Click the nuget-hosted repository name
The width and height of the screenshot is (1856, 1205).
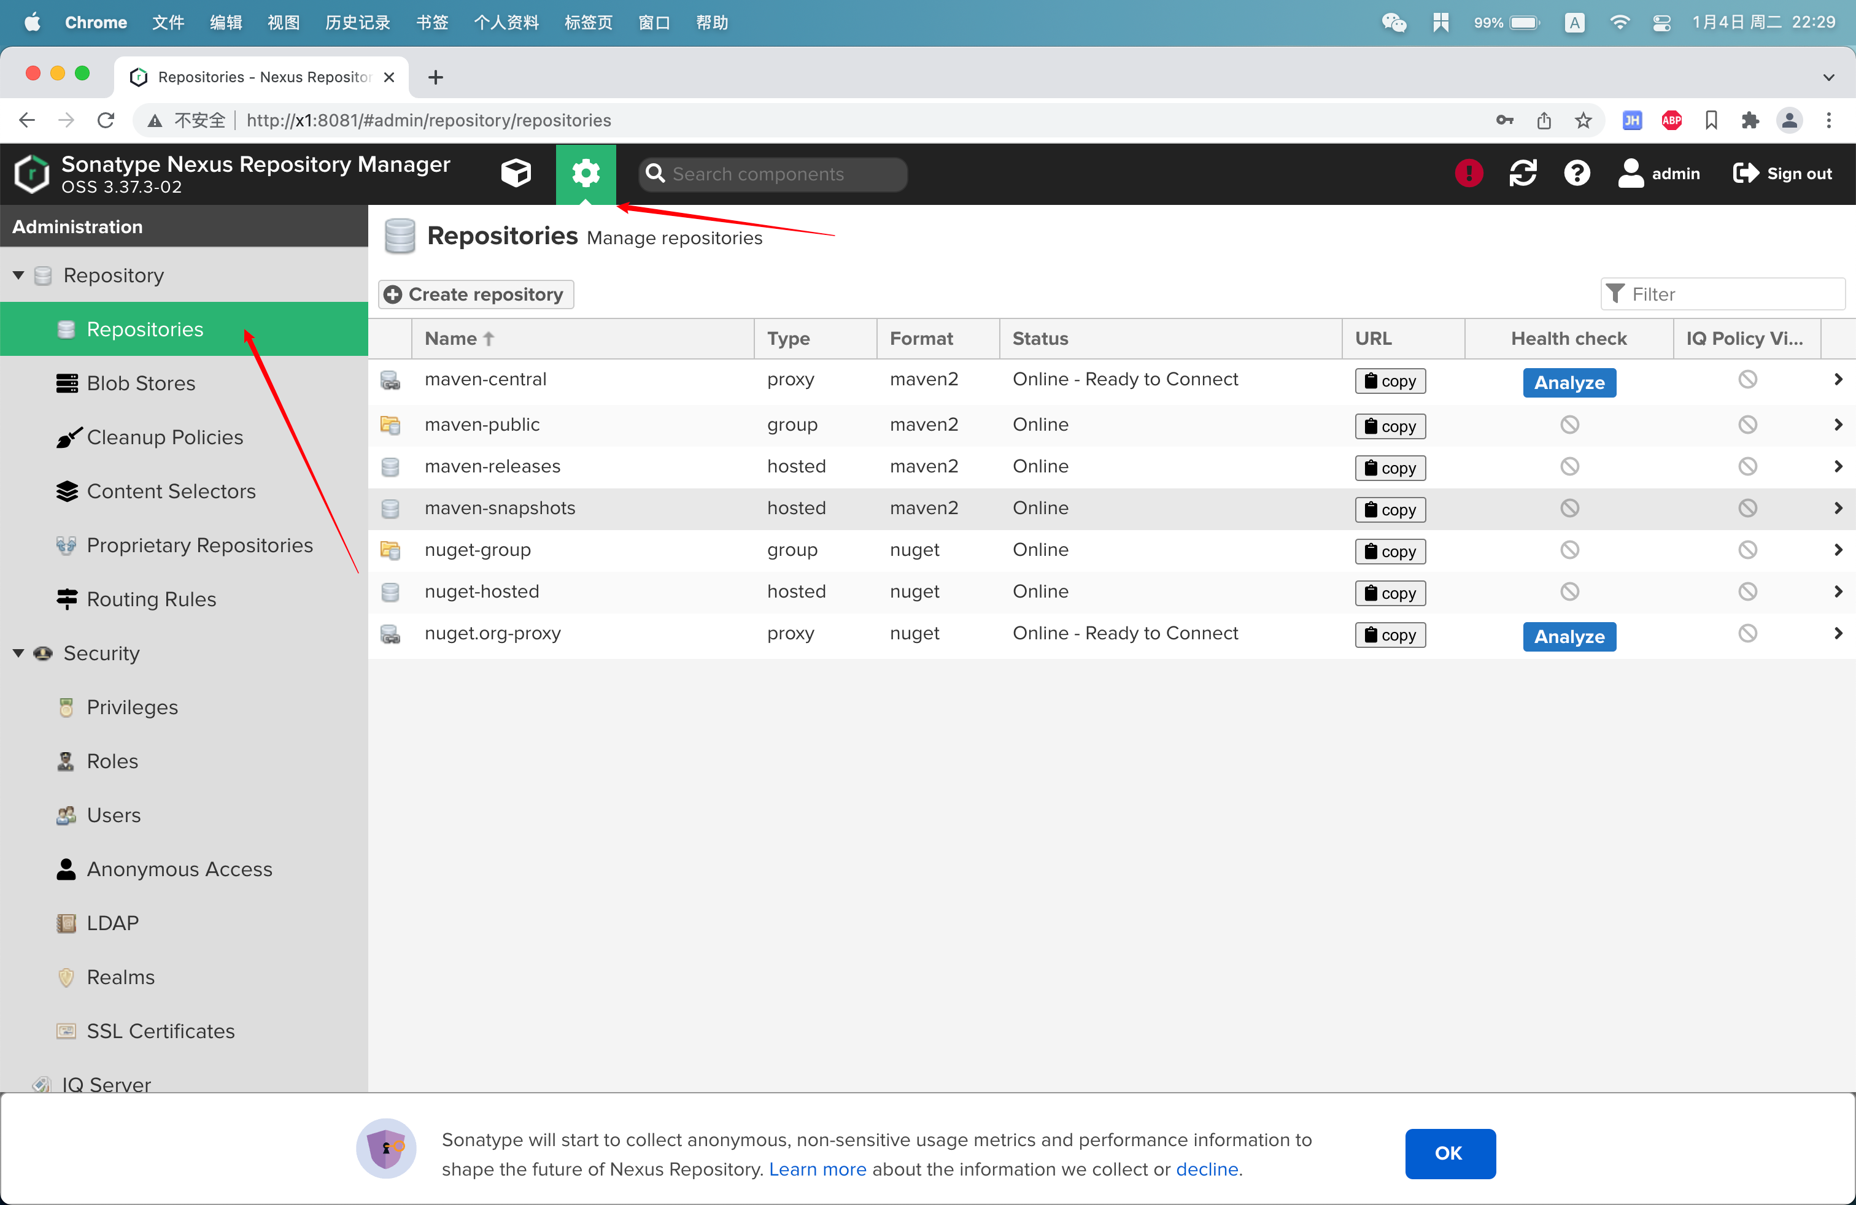click(482, 591)
